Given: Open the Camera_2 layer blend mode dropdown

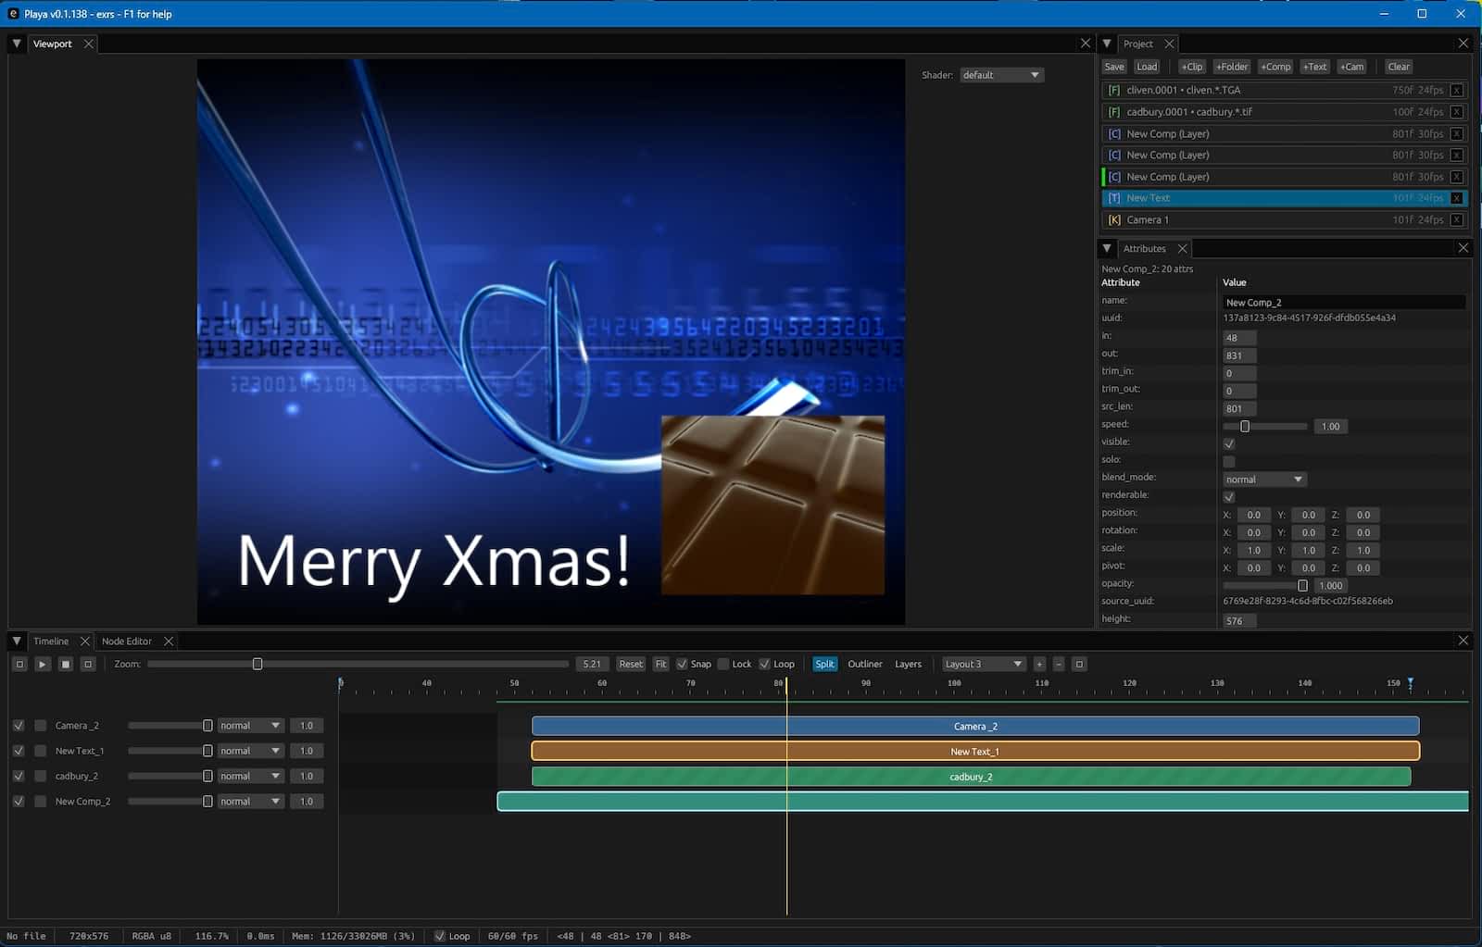Looking at the screenshot, I should pyautogui.click(x=250, y=726).
